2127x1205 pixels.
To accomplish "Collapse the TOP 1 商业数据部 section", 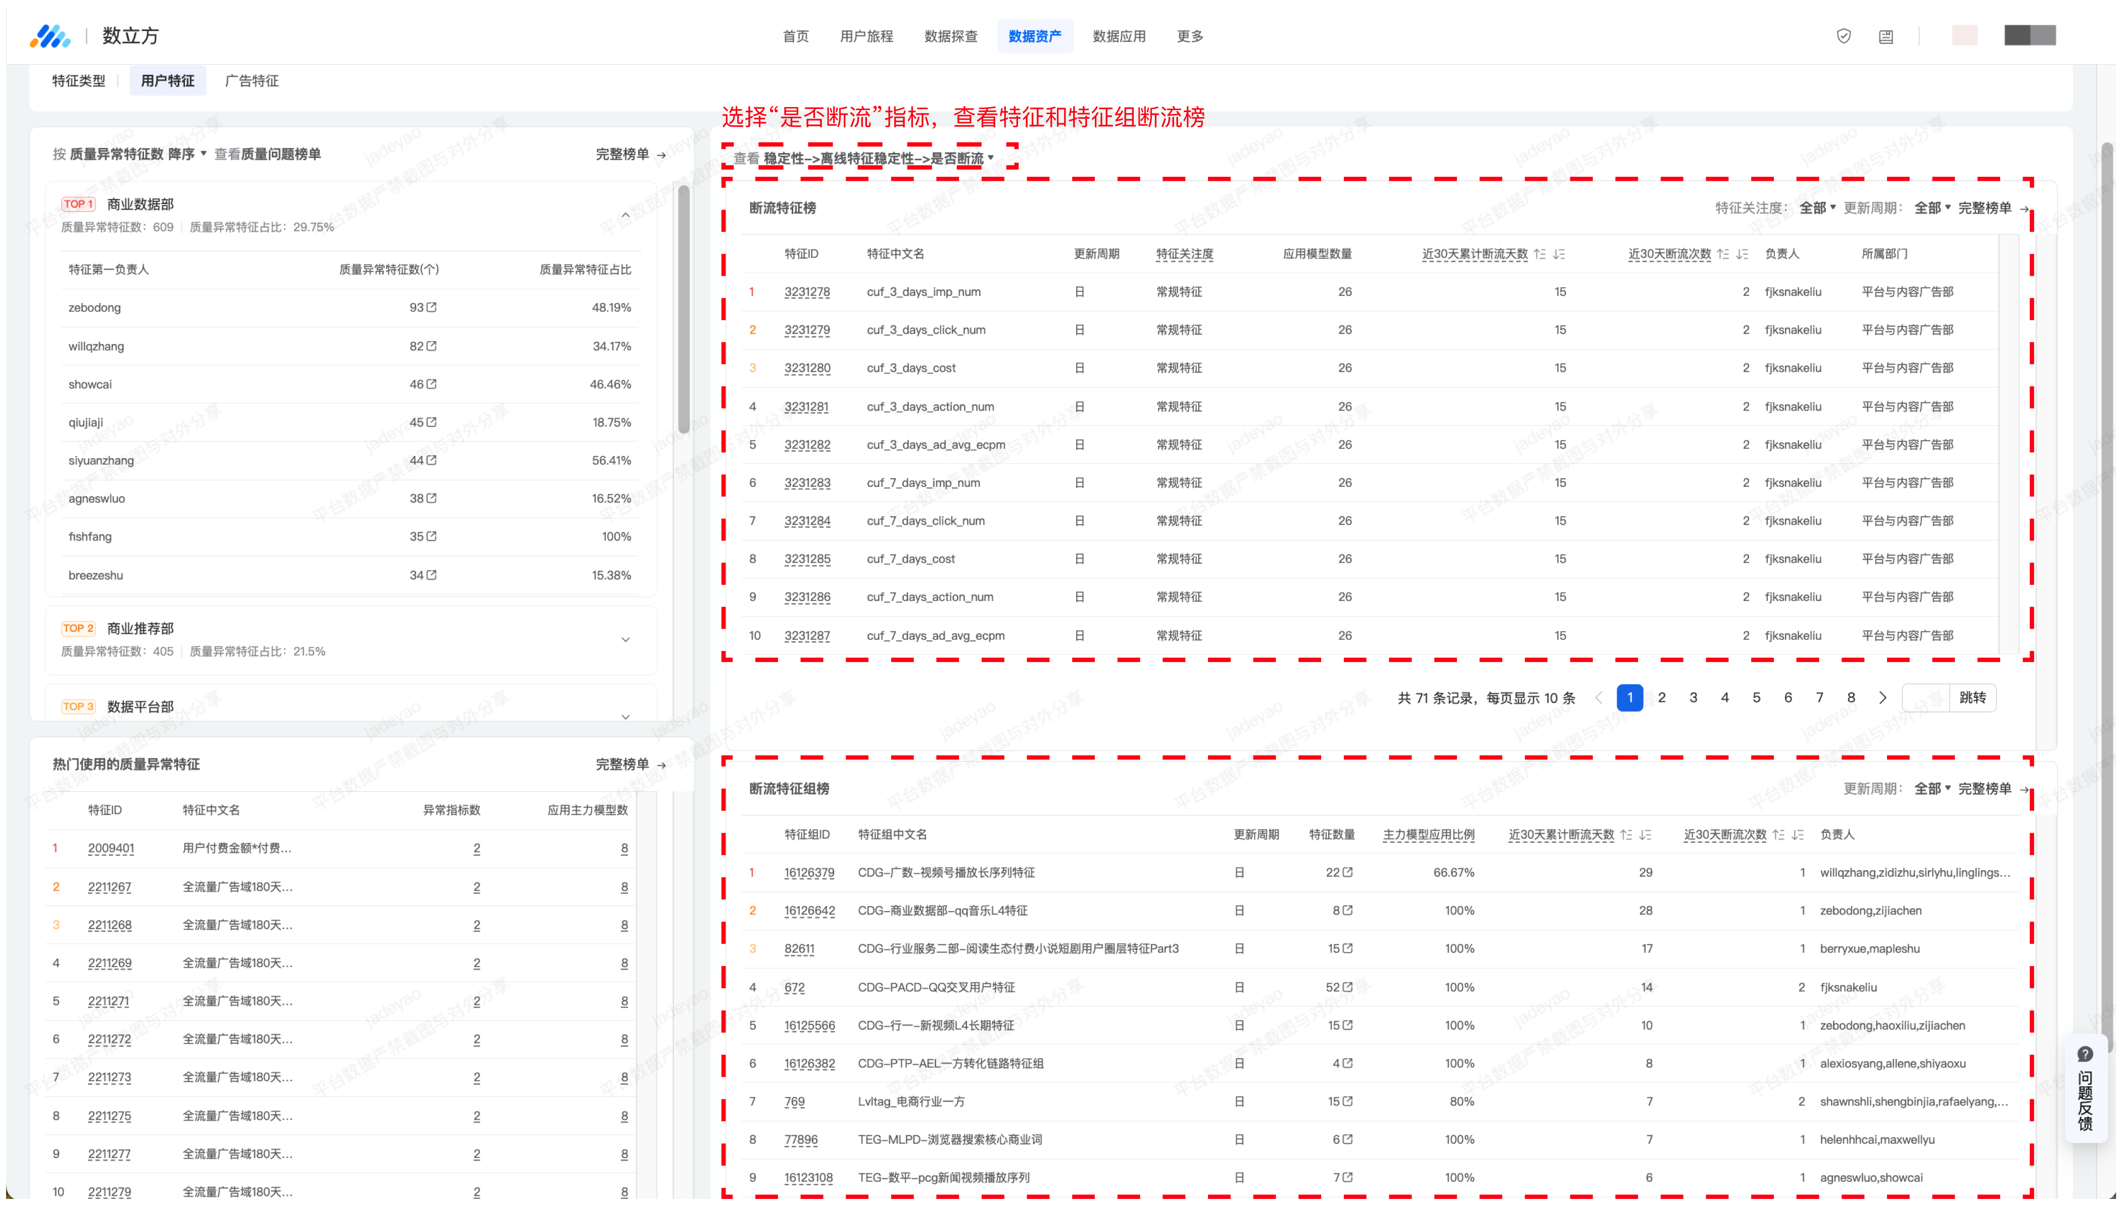I will pyautogui.click(x=625, y=215).
